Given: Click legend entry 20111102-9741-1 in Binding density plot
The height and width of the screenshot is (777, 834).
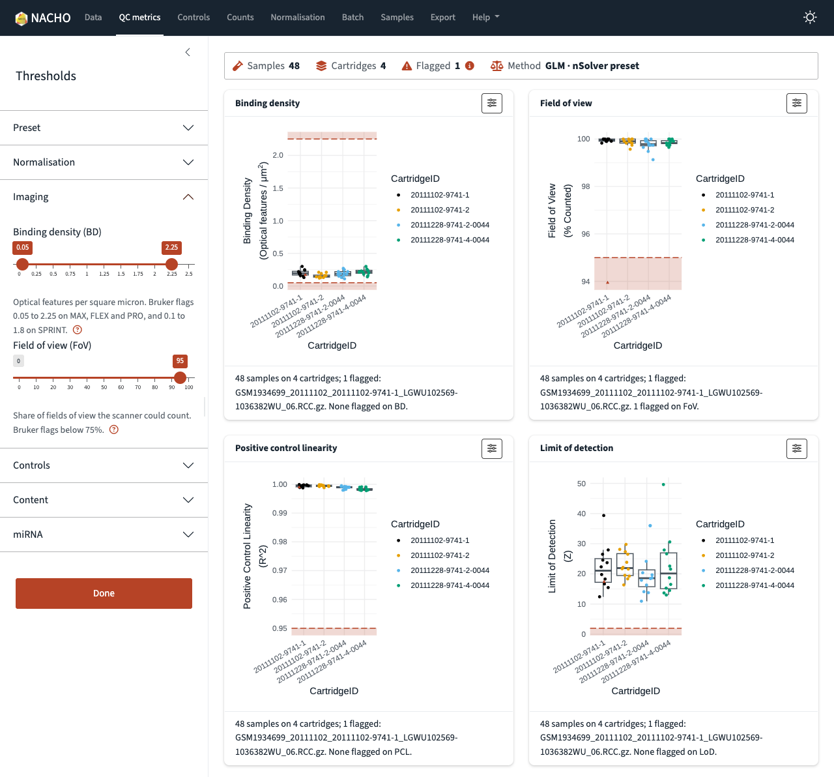Looking at the screenshot, I should pos(432,195).
